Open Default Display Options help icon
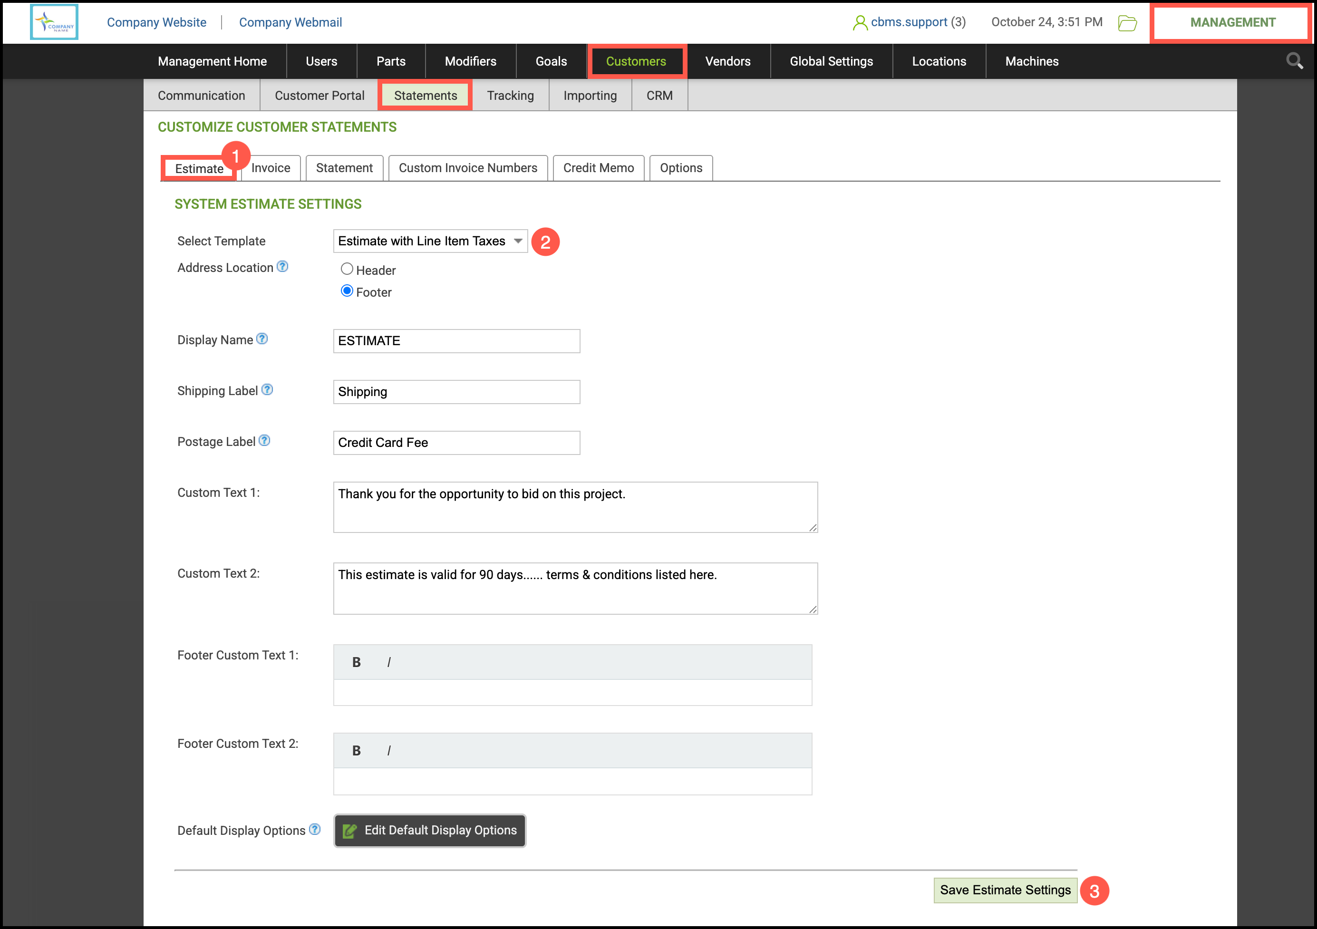 [315, 829]
